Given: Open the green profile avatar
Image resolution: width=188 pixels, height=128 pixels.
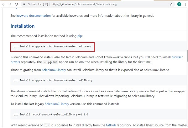Looking at the screenshot, I should [179, 4].
